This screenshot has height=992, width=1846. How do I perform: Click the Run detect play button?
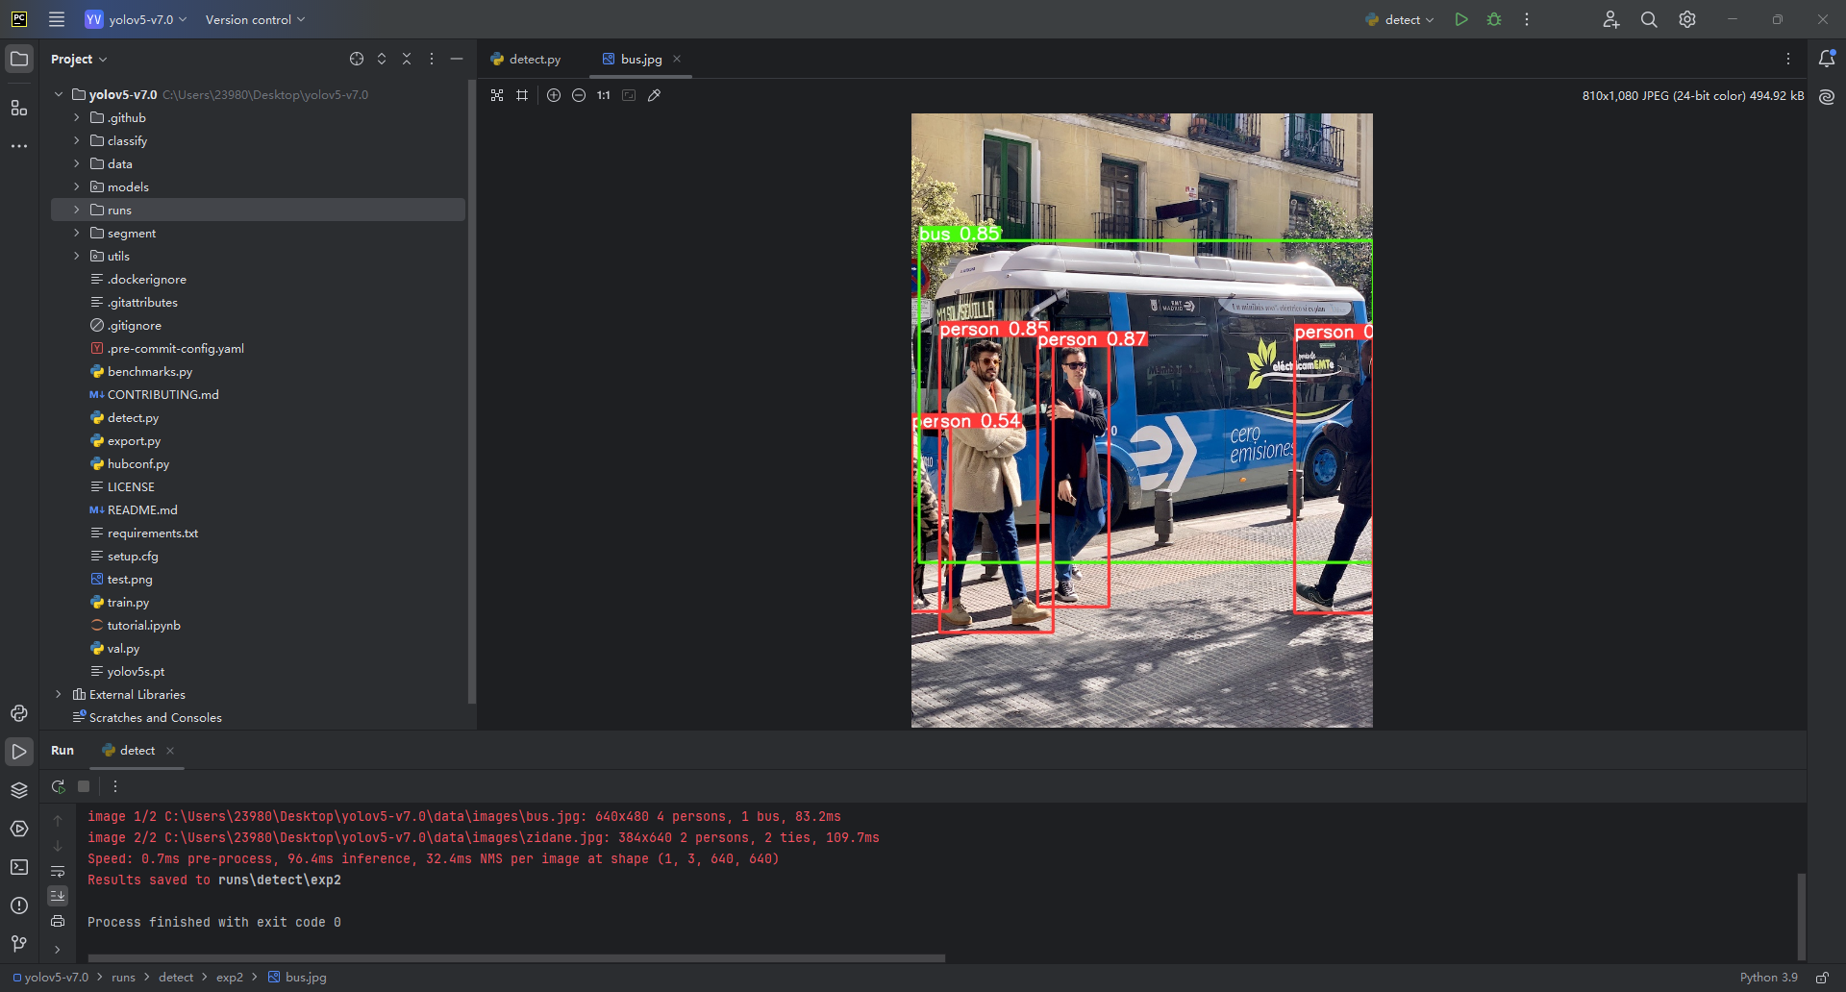(1461, 19)
